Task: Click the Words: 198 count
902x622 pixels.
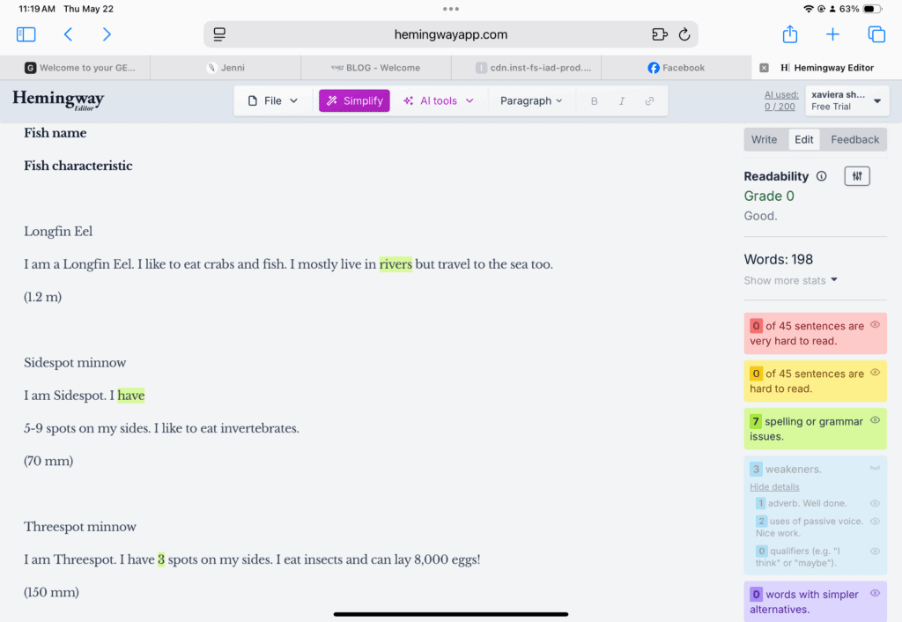Action: (x=779, y=260)
